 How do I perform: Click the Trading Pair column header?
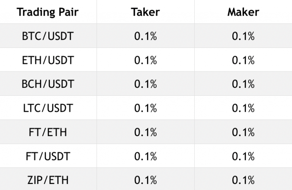tap(48, 12)
